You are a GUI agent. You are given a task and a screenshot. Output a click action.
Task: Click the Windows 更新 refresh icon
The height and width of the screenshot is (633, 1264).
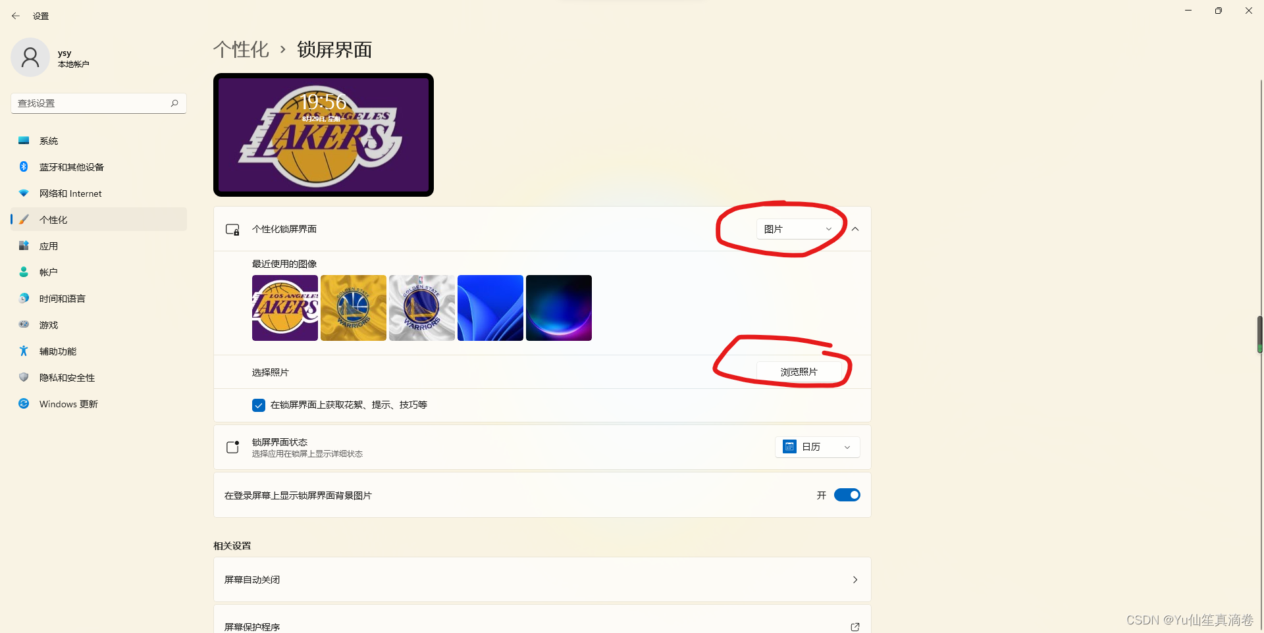tap(24, 403)
